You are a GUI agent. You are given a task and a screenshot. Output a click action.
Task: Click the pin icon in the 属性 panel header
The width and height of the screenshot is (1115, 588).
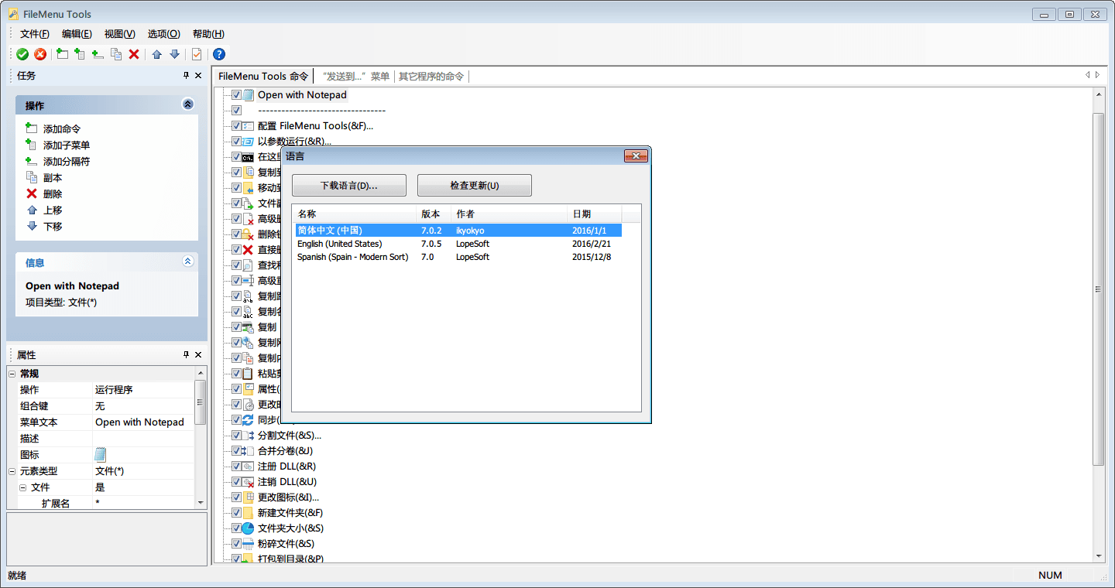[x=186, y=354]
